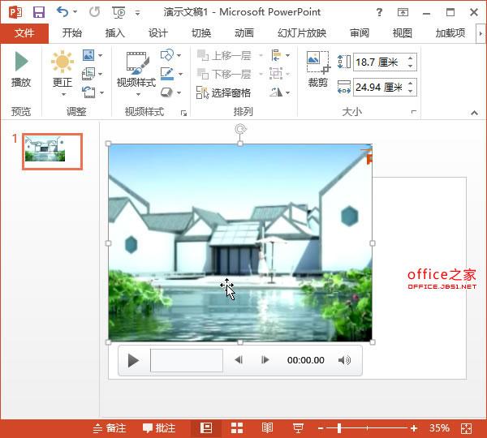Viewport: 487px width, 438px height.
Task: Zoom out with minus button
Action: pyautogui.click(x=321, y=429)
